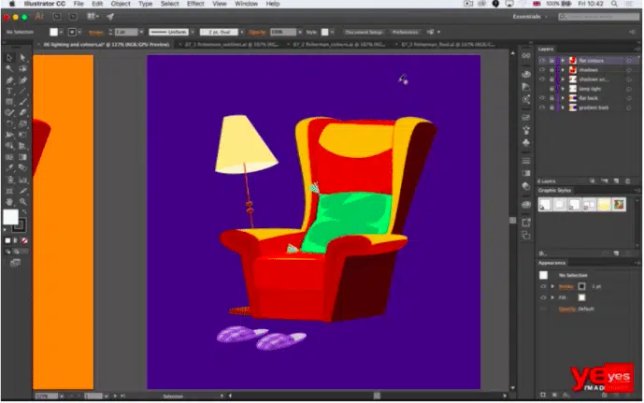The width and height of the screenshot is (644, 403).
Task: Open the control bar fill colour dropdown arrow
Action: (x=61, y=32)
